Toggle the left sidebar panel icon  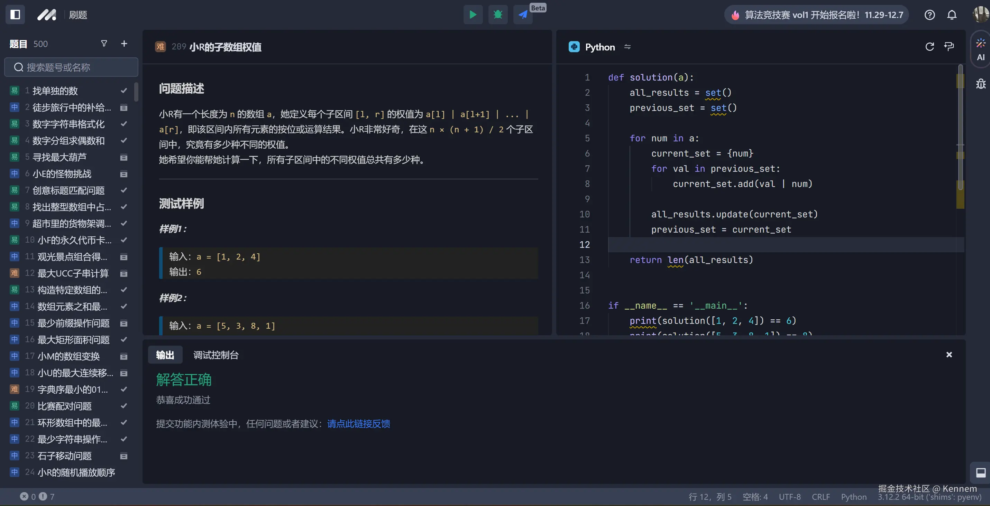point(15,15)
